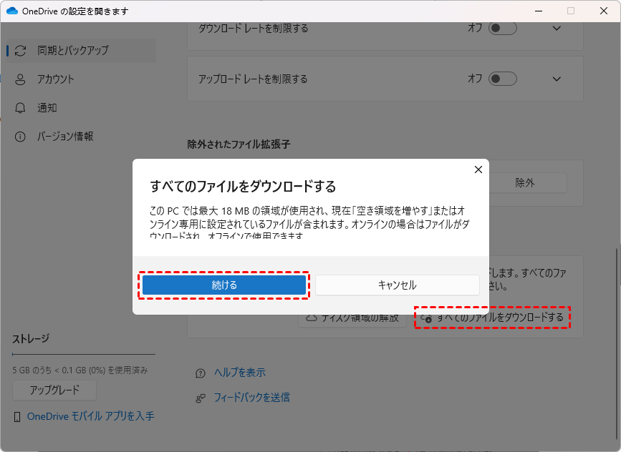Image resolution: width=621 pixels, height=452 pixels.
Task: Click the 除外されたファイル拡張子 heading
Action: (x=239, y=144)
